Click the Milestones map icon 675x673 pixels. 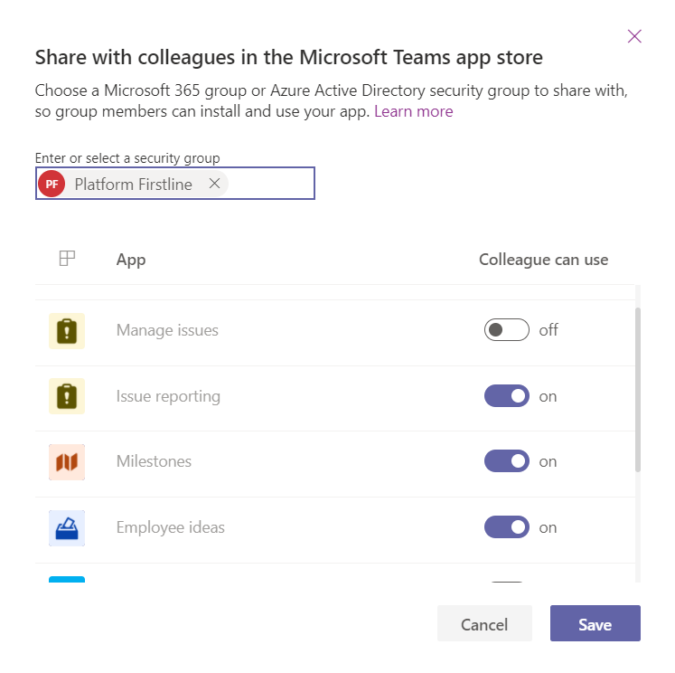point(67,462)
